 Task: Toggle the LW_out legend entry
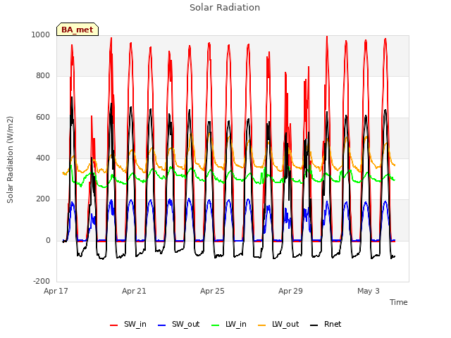pyautogui.click(x=278, y=325)
